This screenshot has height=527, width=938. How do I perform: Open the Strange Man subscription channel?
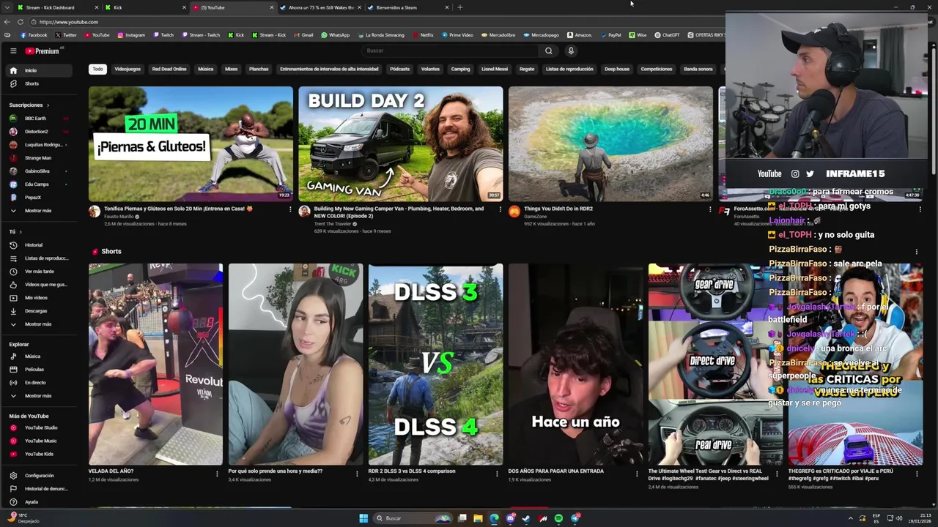(40, 157)
